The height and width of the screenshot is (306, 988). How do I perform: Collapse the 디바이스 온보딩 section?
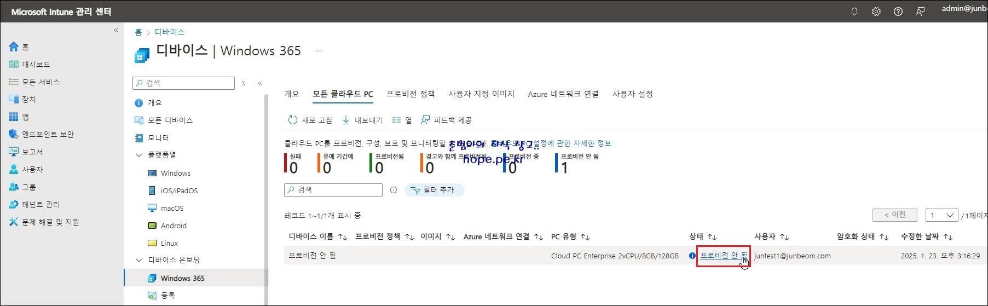[x=139, y=261]
